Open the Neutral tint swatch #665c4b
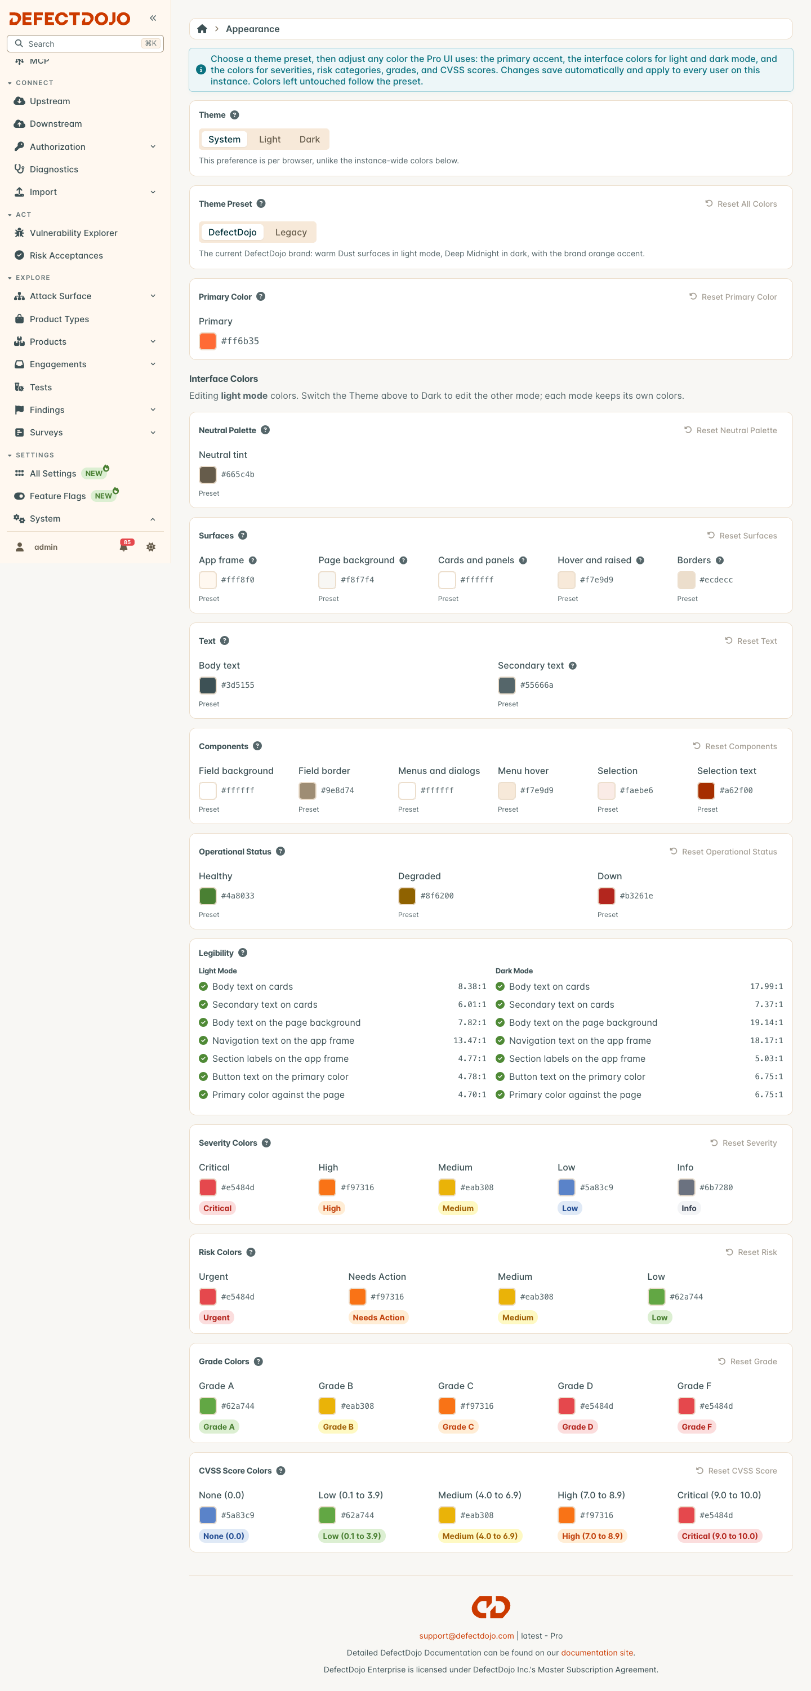Screen dimensions: 811x1691 [207, 475]
